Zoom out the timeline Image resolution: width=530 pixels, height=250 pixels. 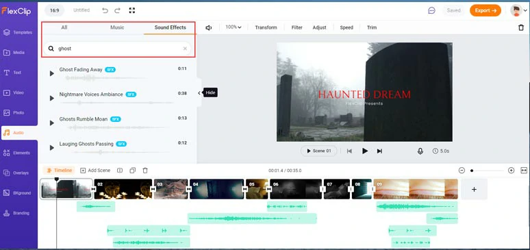(462, 171)
